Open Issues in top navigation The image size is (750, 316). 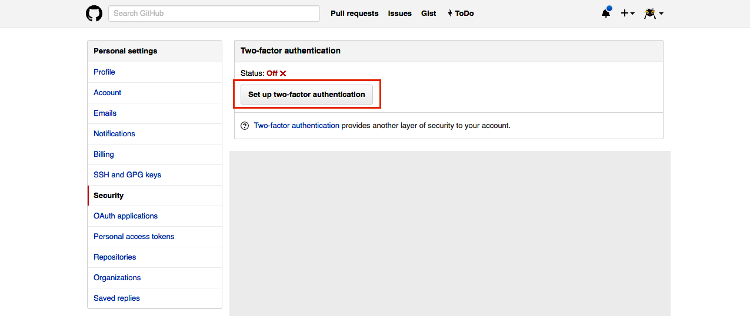coord(400,14)
